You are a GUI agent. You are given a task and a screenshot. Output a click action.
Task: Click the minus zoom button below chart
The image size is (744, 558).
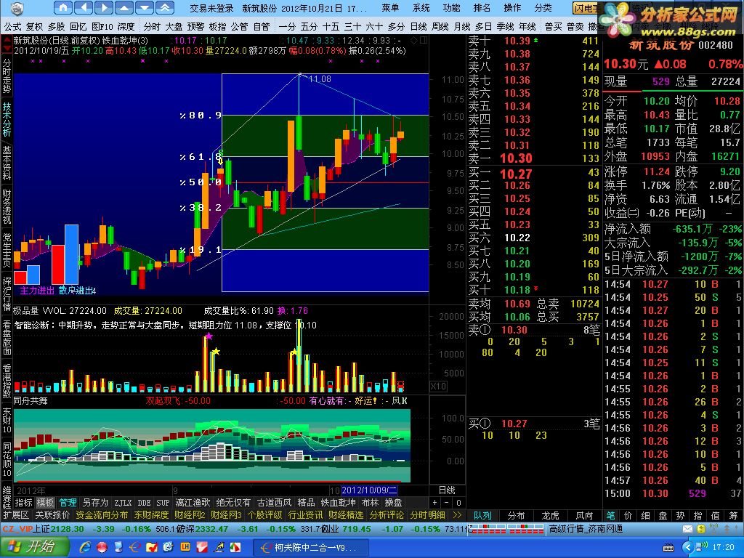(447, 503)
